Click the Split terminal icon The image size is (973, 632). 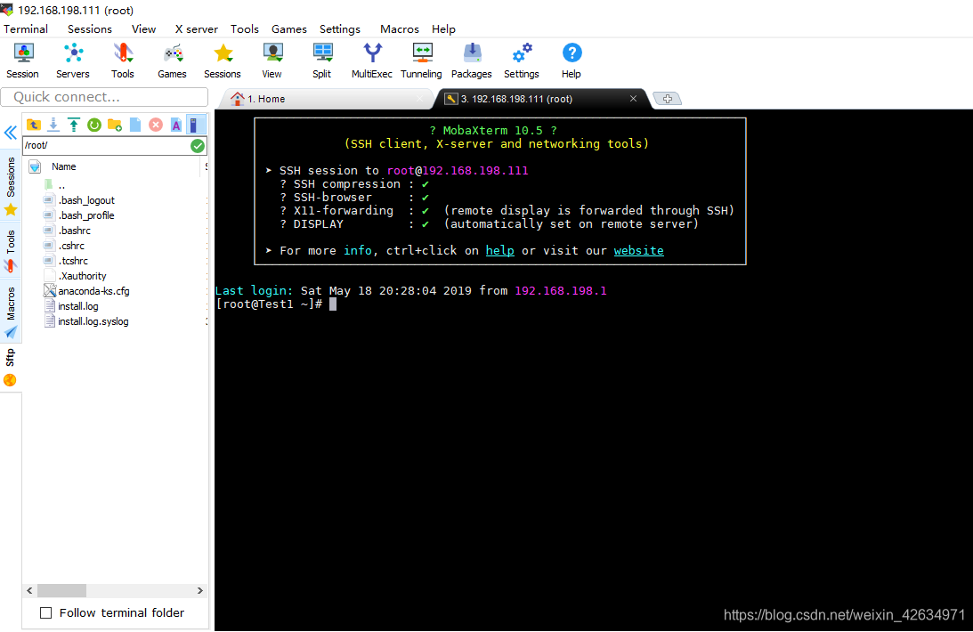point(322,61)
